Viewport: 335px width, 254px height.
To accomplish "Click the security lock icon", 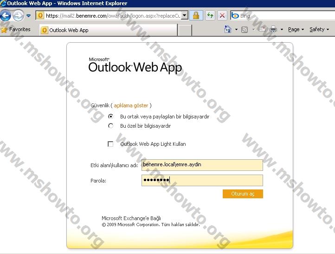I will click(196, 16).
